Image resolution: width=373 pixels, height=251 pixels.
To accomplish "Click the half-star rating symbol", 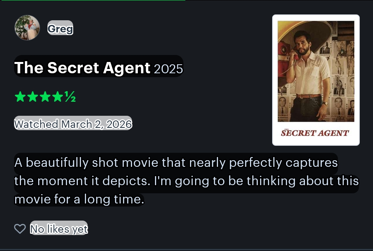I will pos(70,97).
